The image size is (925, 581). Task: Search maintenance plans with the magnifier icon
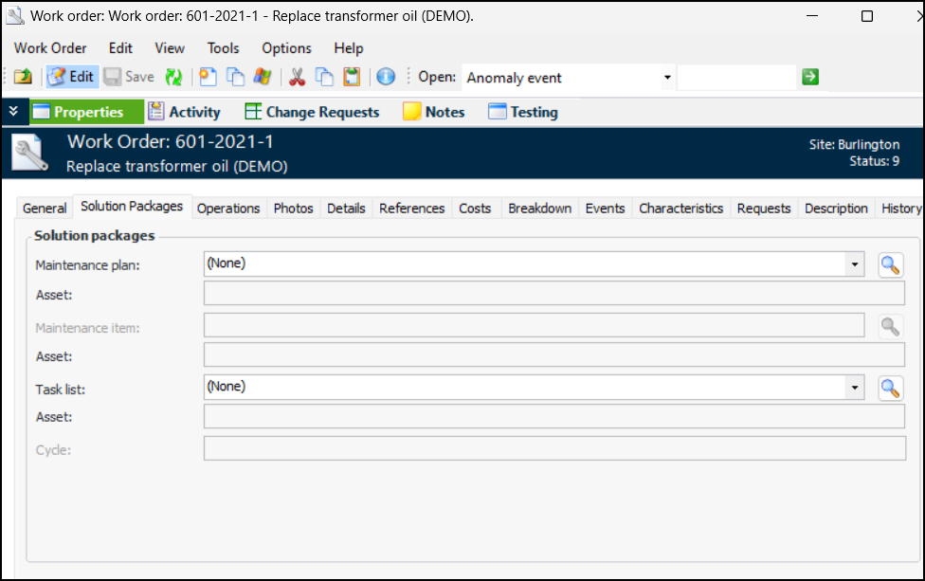[889, 265]
